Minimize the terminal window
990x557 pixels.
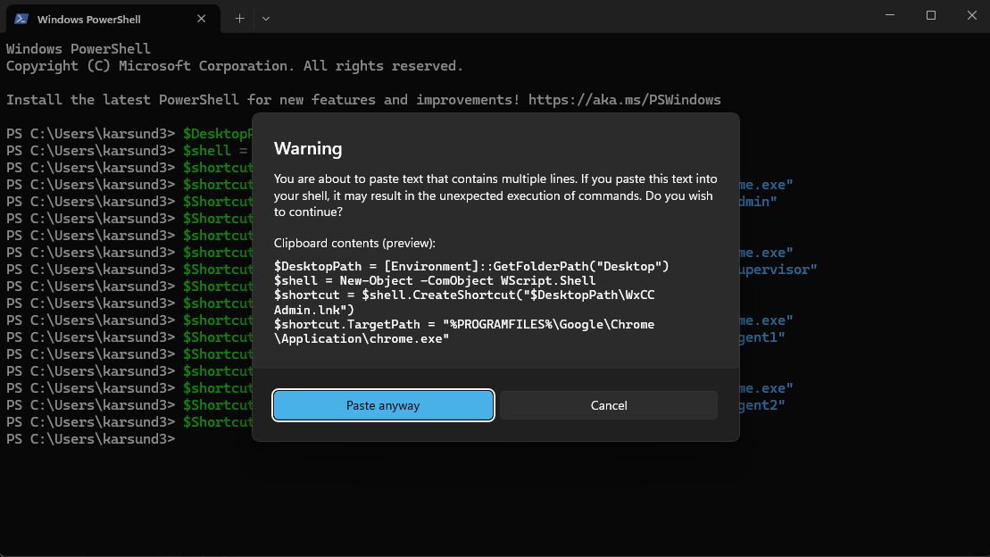click(890, 15)
